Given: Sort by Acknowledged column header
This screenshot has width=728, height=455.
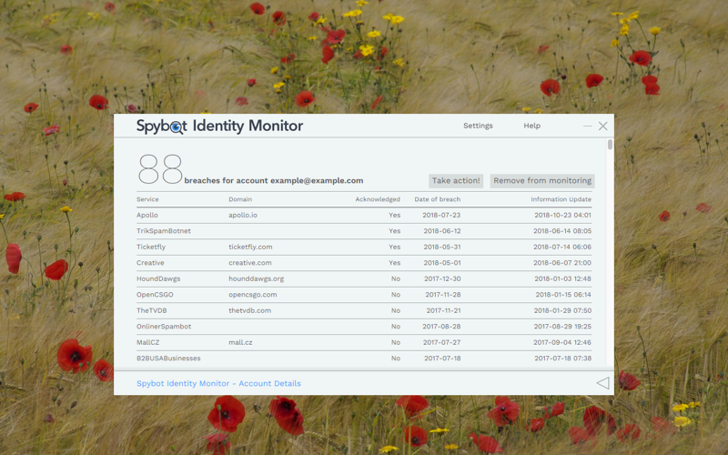Looking at the screenshot, I should tap(377, 199).
